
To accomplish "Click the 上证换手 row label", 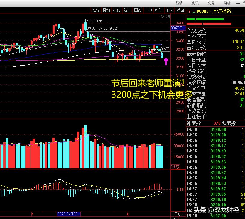I will pyautogui.click(x=196, y=117).
